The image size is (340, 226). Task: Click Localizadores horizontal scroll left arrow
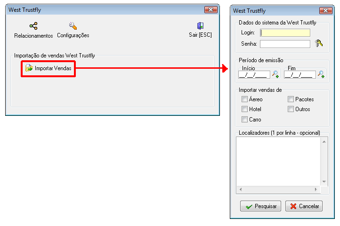241,189
